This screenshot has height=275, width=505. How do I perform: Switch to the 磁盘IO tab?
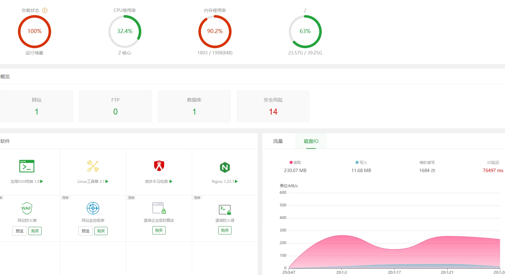[x=311, y=141]
